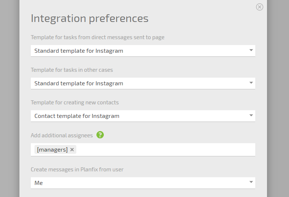Expand arrow of Planfix user selector
289x197 pixels.
point(251,182)
